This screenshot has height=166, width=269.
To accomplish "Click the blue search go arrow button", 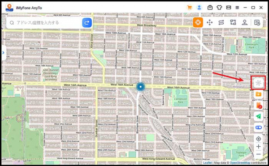I will pos(87,22).
